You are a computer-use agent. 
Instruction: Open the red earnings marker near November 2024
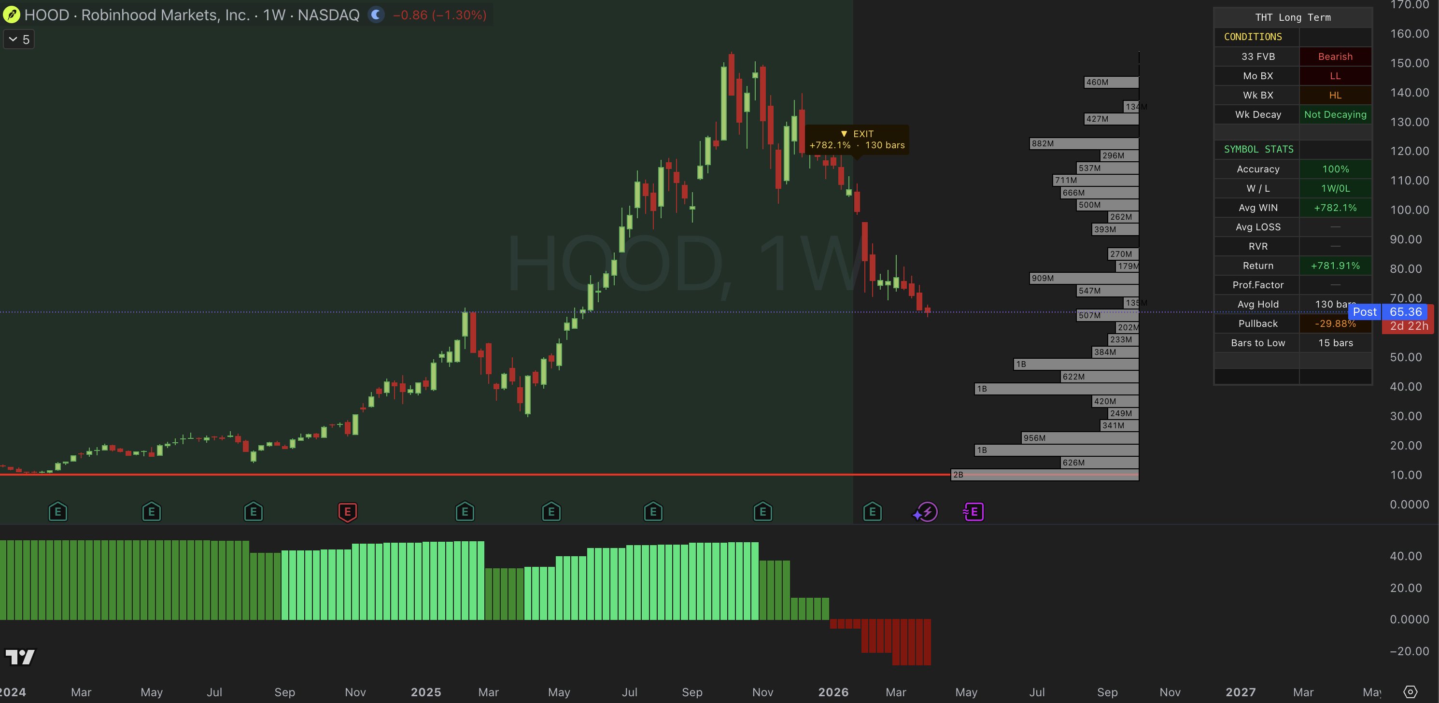point(348,511)
